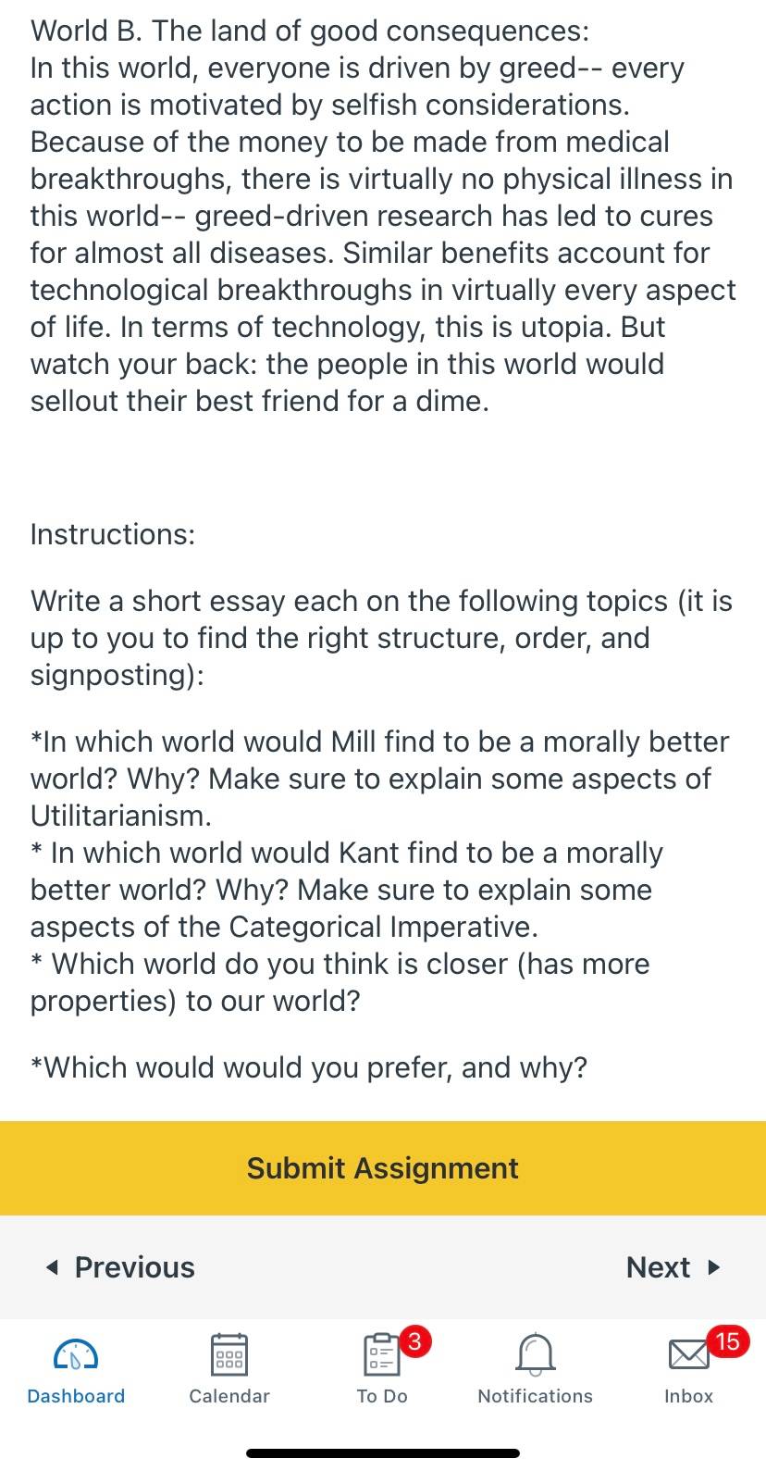Click the 'World B. The land of good consequences' heading
The height and width of the screenshot is (1471, 766).
tap(310, 31)
